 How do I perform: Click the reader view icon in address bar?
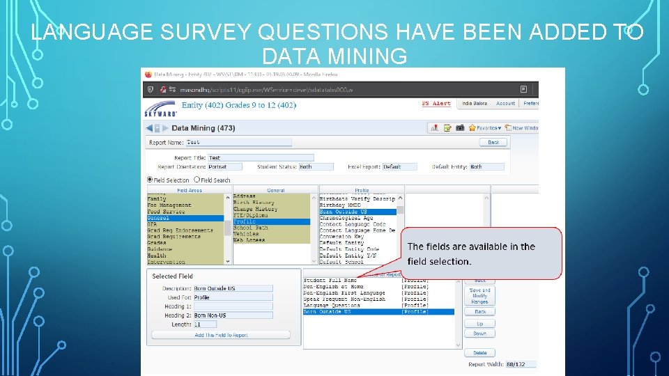523,89
